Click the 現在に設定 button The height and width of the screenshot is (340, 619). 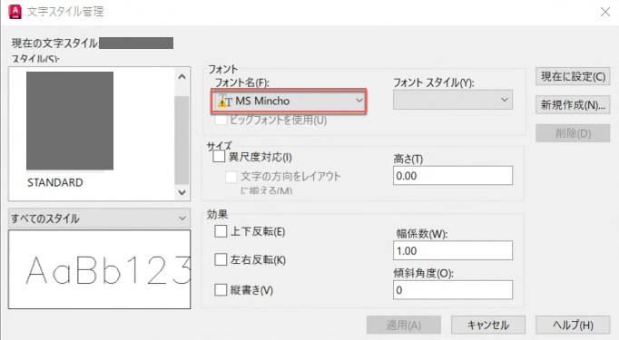tap(573, 76)
